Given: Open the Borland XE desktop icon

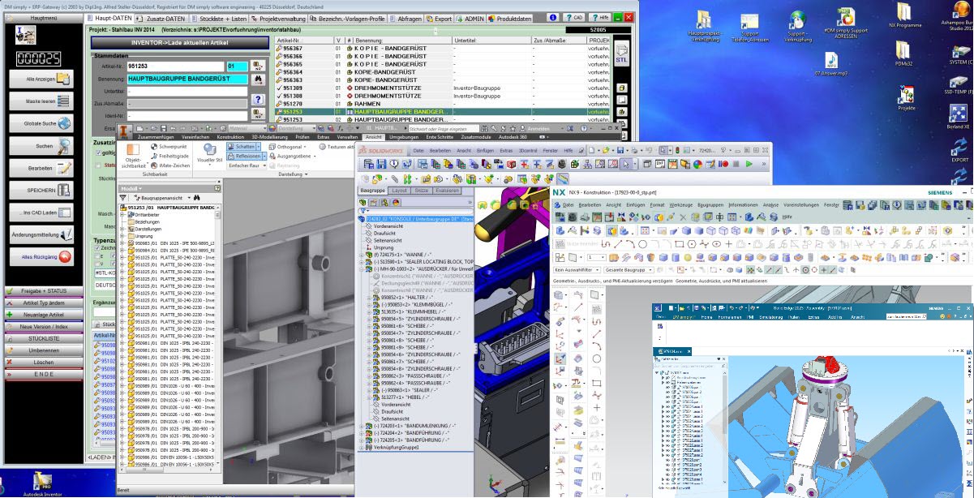Looking at the screenshot, I should (960, 114).
